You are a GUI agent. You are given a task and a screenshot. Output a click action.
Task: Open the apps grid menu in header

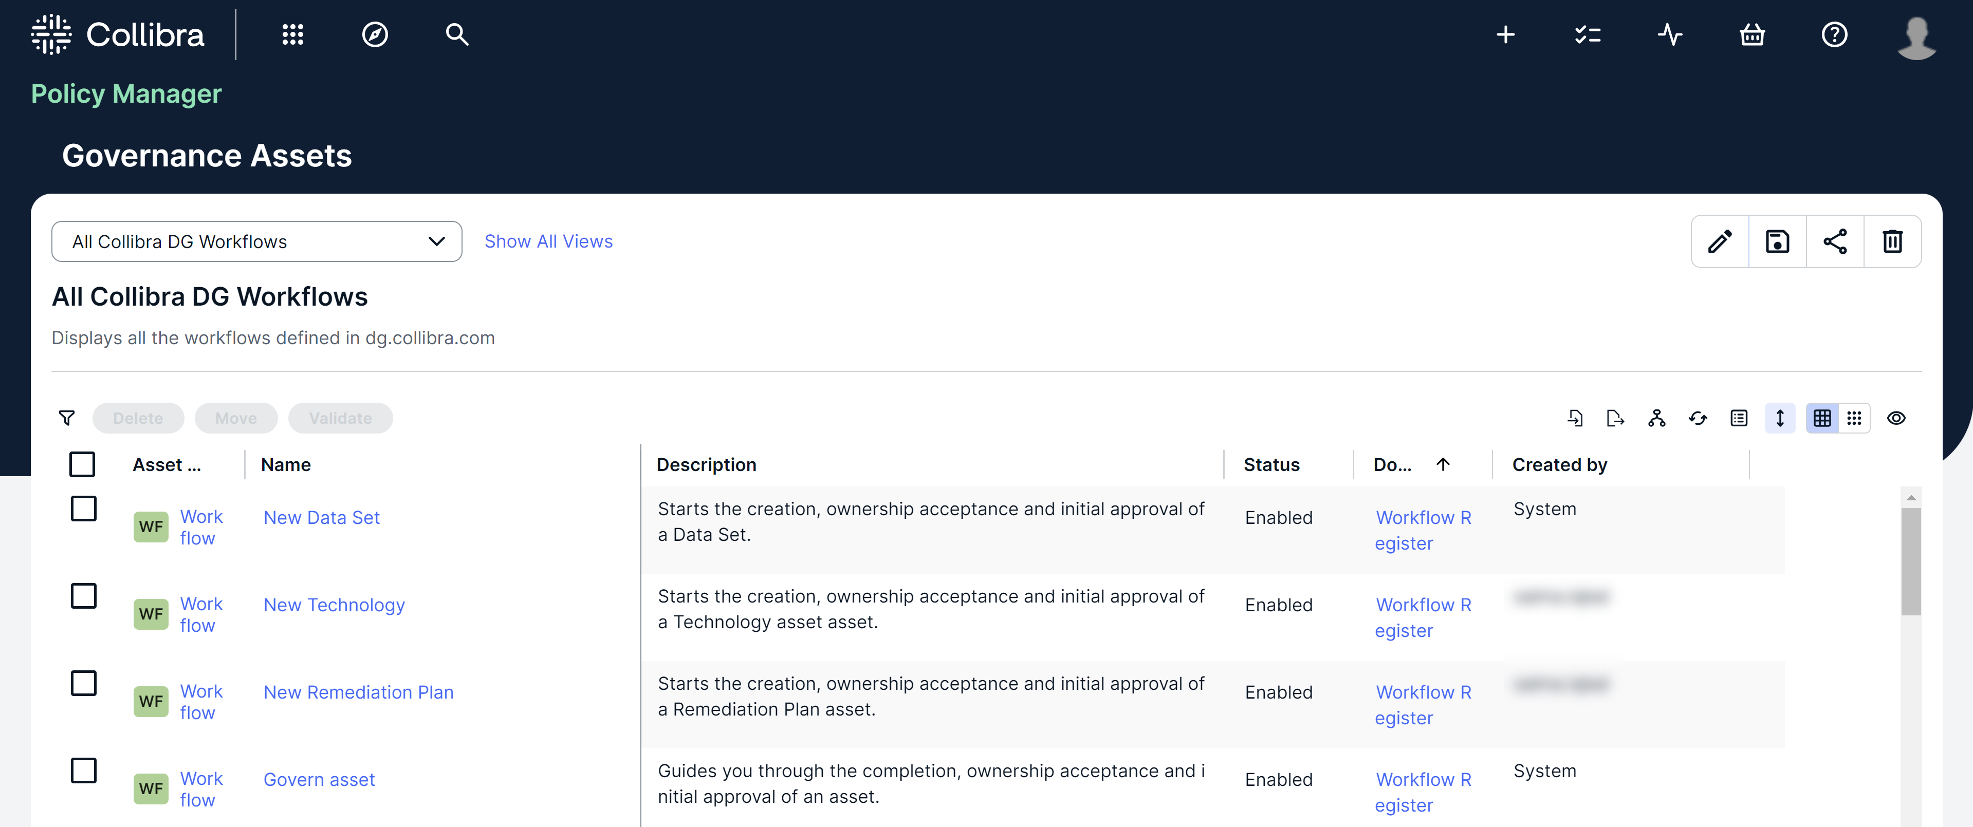click(292, 34)
